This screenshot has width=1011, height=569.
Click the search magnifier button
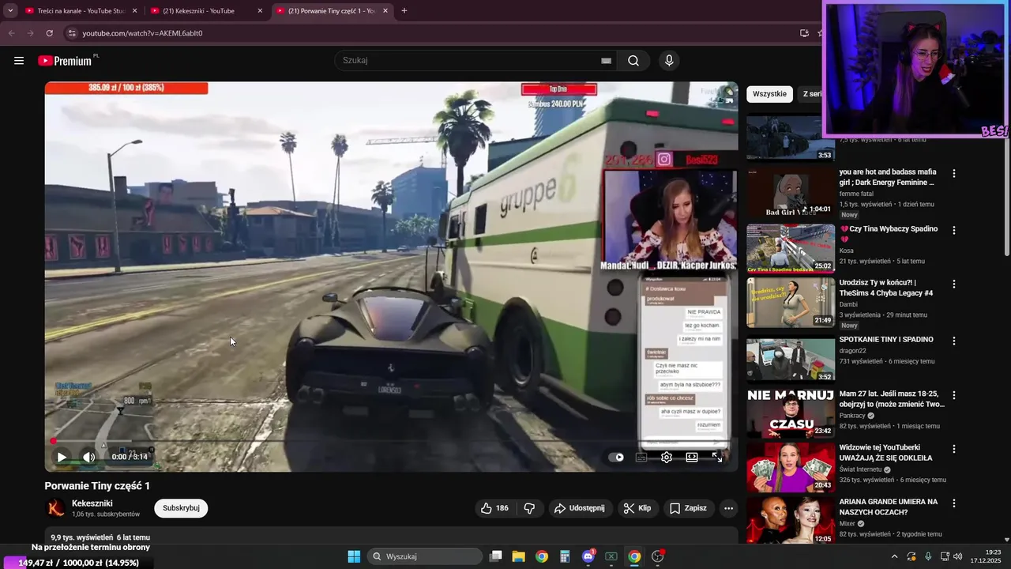point(633,61)
